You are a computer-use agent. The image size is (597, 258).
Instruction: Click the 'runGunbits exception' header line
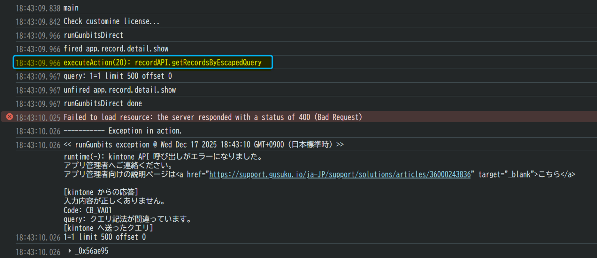(x=203, y=145)
